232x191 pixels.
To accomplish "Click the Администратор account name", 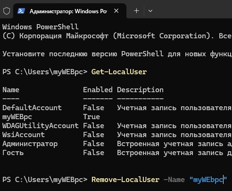I will [30, 144].
